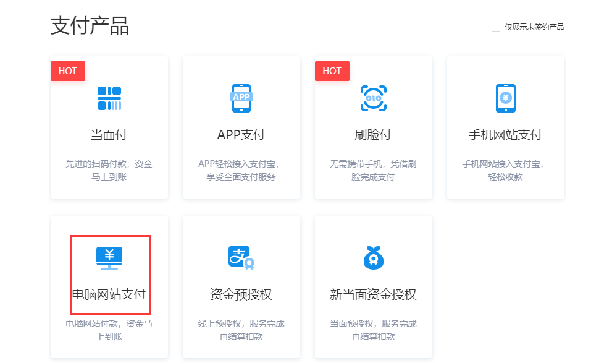Open the 新当面资金授权 title link

pyautogui.click(x=373, y=294)
